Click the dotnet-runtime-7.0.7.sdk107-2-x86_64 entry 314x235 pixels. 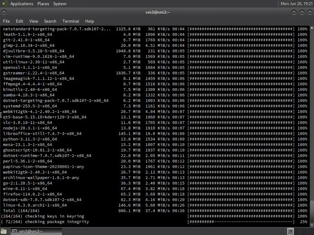tap(47, 156)
